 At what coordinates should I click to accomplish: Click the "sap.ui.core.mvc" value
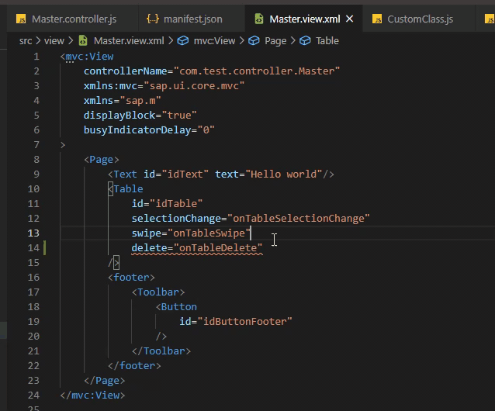click(x=194, y=86)
